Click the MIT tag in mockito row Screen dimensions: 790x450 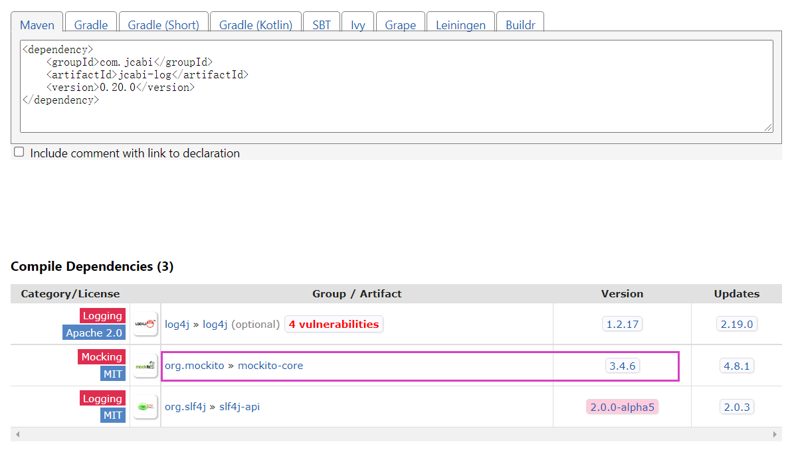tap(113, 374)
